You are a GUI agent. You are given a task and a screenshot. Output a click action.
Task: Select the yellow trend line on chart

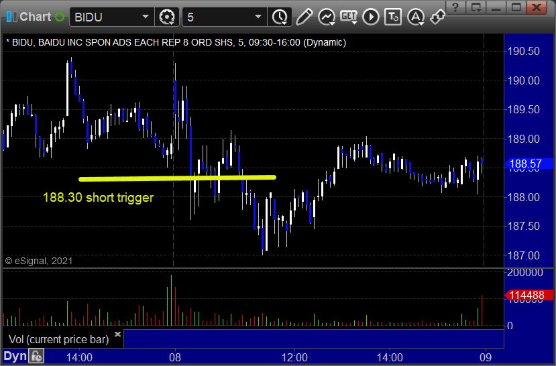[177, 178]
